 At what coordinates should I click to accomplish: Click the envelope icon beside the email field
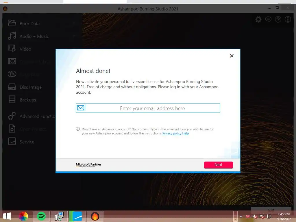81,108
